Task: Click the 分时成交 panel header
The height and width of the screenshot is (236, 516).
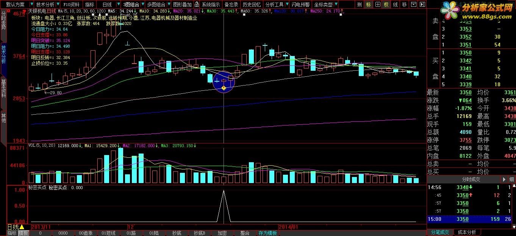Action: (x=471, y=179)
